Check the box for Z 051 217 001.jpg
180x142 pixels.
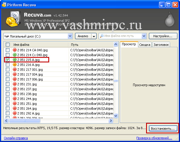[x=7, y=69]
